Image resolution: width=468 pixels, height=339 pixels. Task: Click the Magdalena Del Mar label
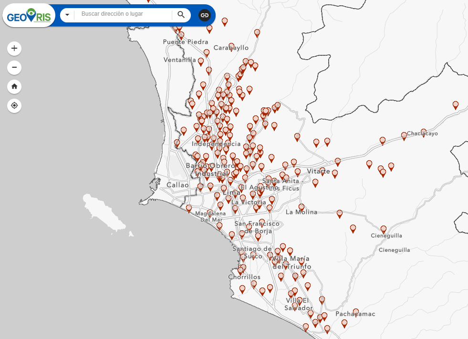(x=210, y=216)
